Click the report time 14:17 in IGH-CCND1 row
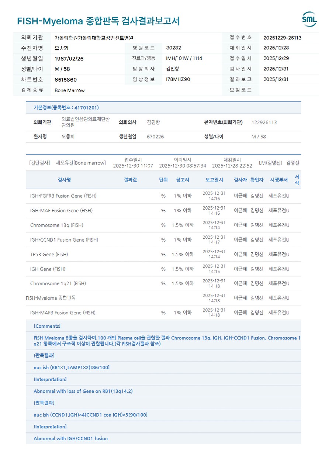Viewport: 332px width, 469px height. point(214,242)
